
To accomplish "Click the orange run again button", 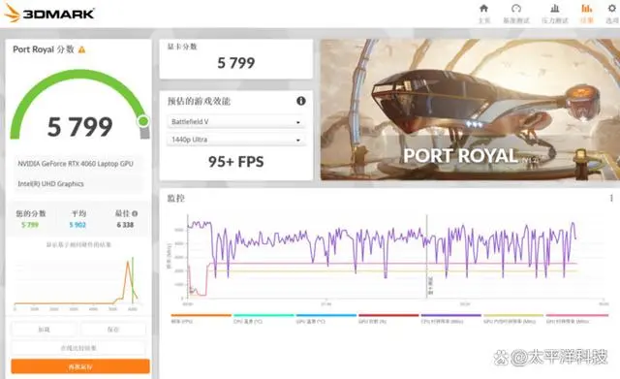I will [80, 366].
